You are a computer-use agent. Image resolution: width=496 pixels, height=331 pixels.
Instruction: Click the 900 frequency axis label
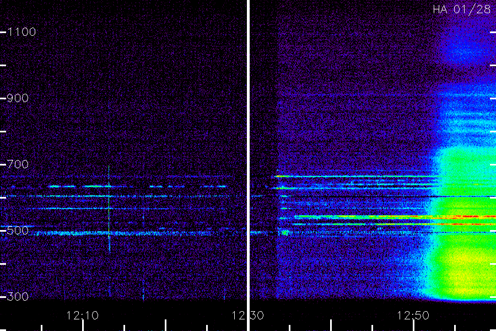tap(18, 98)
